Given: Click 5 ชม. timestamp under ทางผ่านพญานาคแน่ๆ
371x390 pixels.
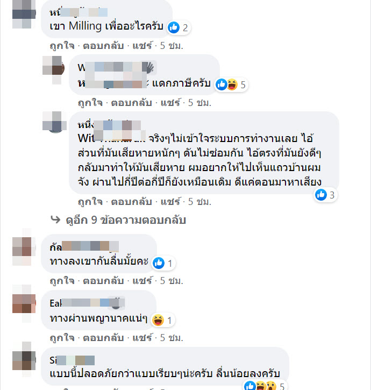Looking at the screenshot, I should point(172,338).
